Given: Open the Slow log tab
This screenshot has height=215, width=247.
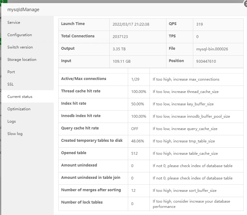Looking at the screenshot, I should (x=15, y=134).
